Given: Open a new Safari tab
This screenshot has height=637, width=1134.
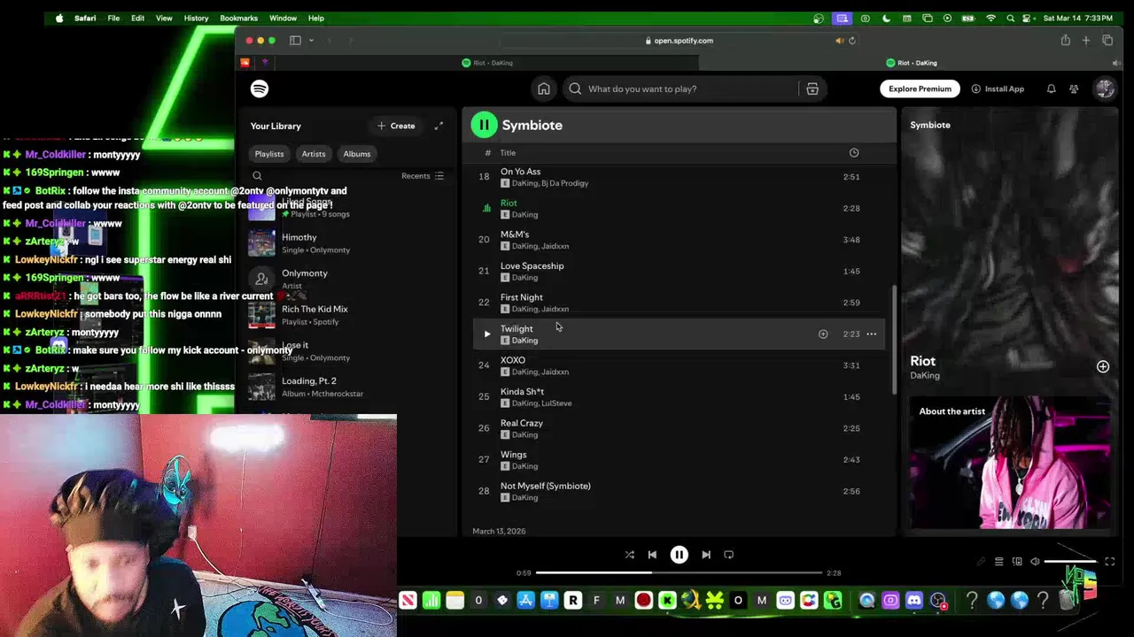Looking at the screenshot, I should pyautogui.click(x=1085, y=41).
